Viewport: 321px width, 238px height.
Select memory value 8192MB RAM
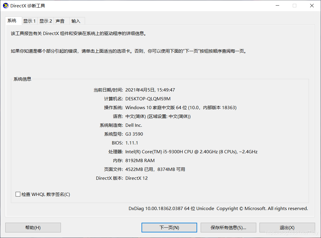[140, 160]
